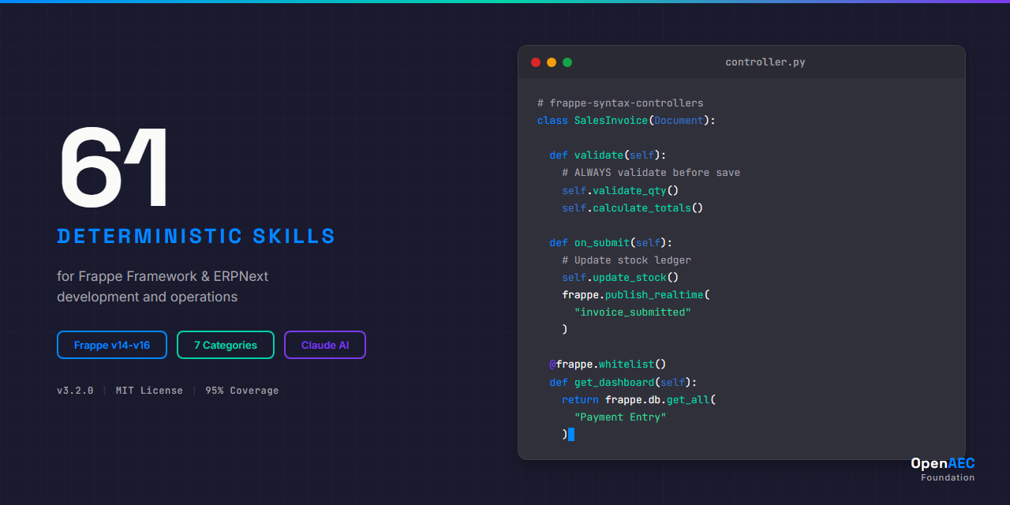Viewport: 1010px width, 505px height.
Task: Click the MIT License text
Action: pyautogui.click(x=149, y=391)
